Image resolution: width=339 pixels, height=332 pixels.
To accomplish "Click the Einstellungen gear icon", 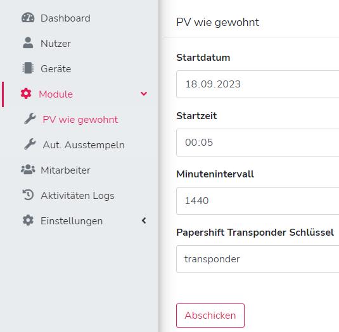I will (28, 220).
